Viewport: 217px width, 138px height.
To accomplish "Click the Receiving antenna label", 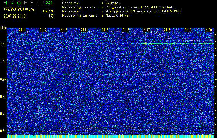I will click(80, 16).
